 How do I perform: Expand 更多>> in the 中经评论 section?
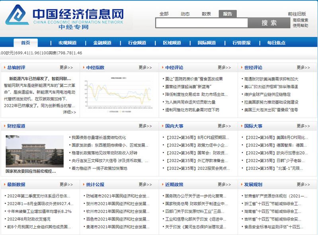pos(224,68)
